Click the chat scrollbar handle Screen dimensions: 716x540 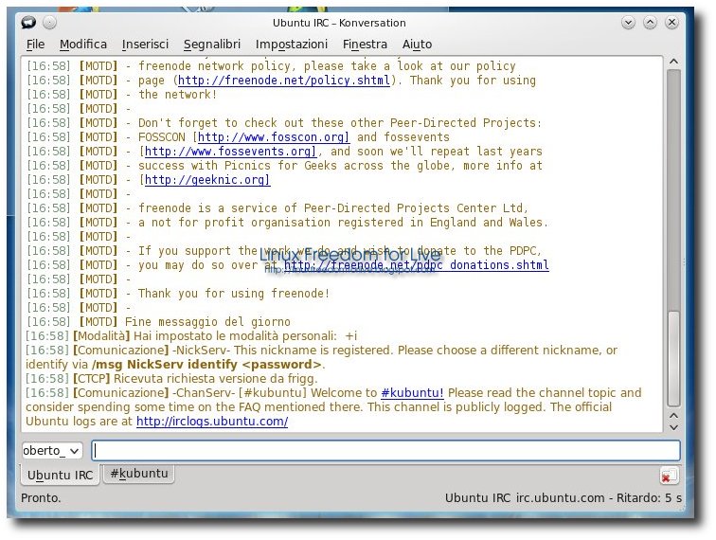pyautogui.click(x=673, y=359)
